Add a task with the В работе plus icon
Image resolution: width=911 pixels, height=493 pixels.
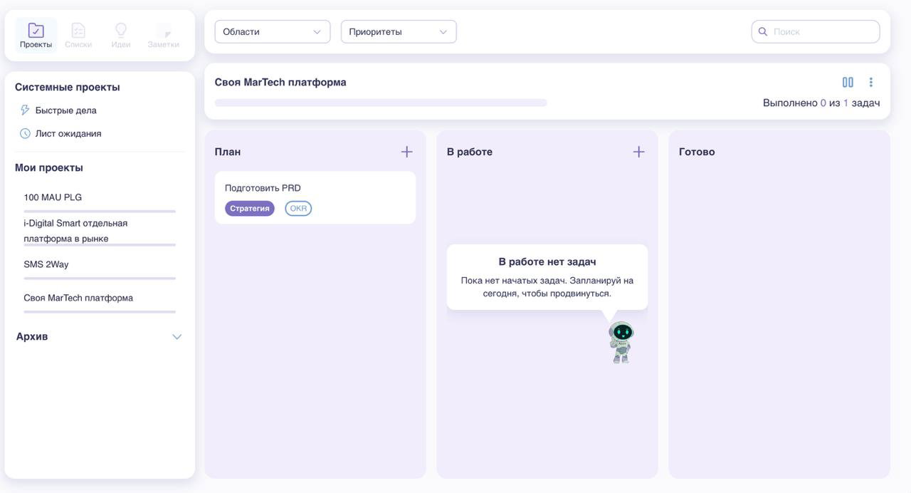click(x=638, y=152)
